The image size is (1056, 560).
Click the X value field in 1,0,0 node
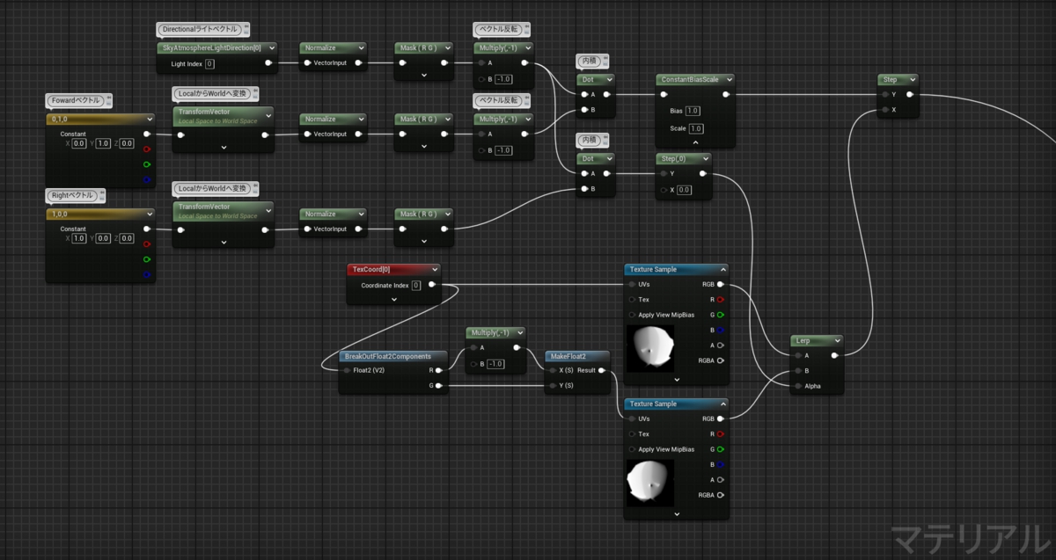[x=78, y=238]
